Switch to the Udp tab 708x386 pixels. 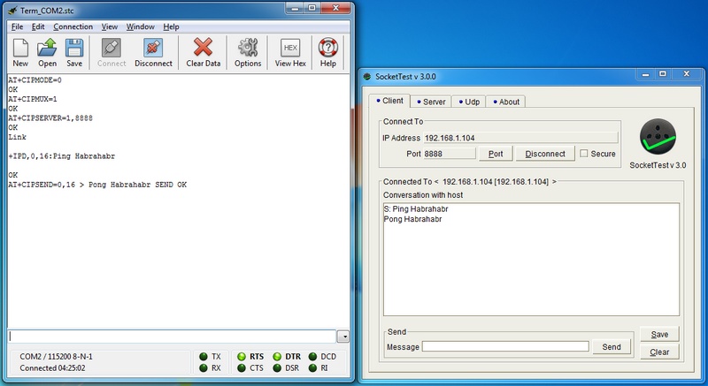pos(469,102)
